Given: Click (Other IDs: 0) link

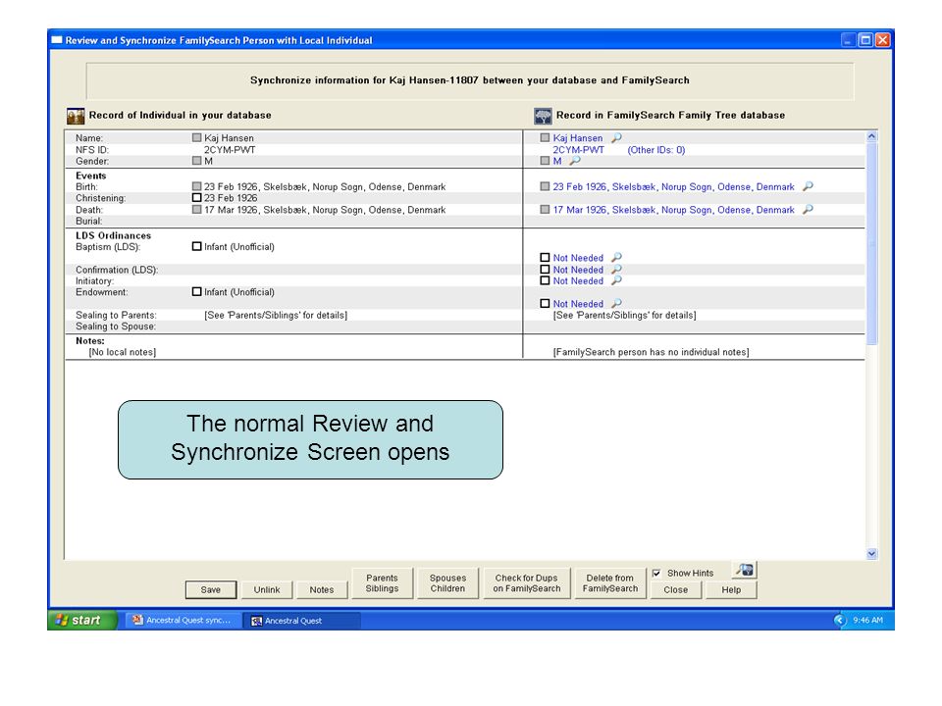Looking at the screenshot, I should coord(656,150).
